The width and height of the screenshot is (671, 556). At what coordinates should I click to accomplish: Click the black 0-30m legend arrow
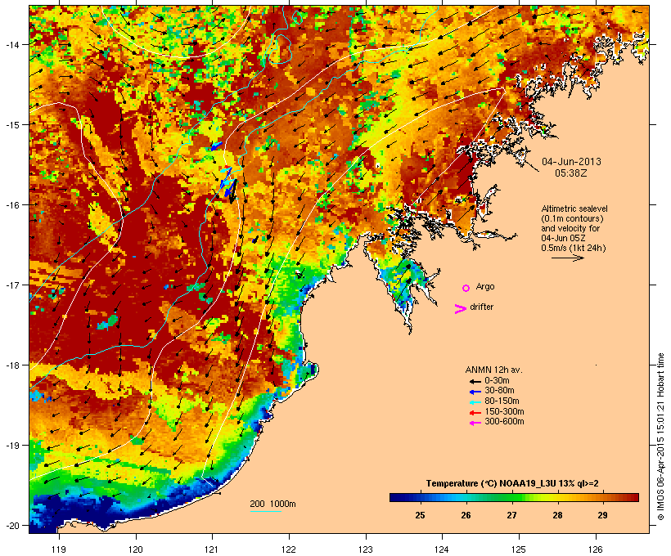[x=475, y=381]
